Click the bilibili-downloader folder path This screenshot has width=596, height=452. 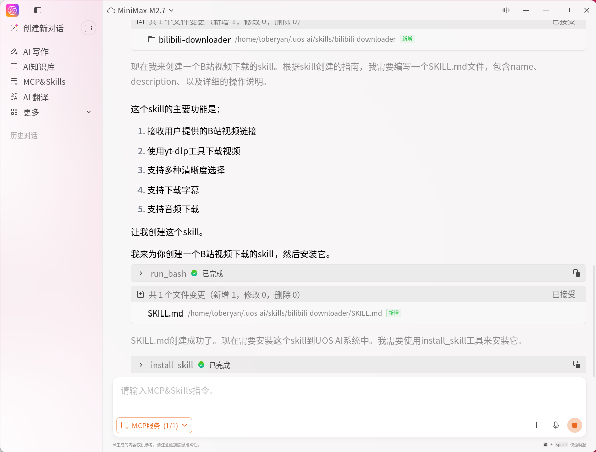click(x=315, y=39)
